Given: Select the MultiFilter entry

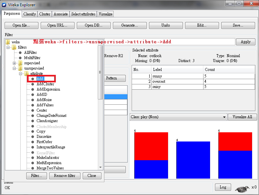Looking at the screenshot, I should point(32,58).
